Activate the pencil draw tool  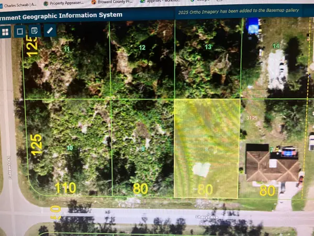coord(50,31)
